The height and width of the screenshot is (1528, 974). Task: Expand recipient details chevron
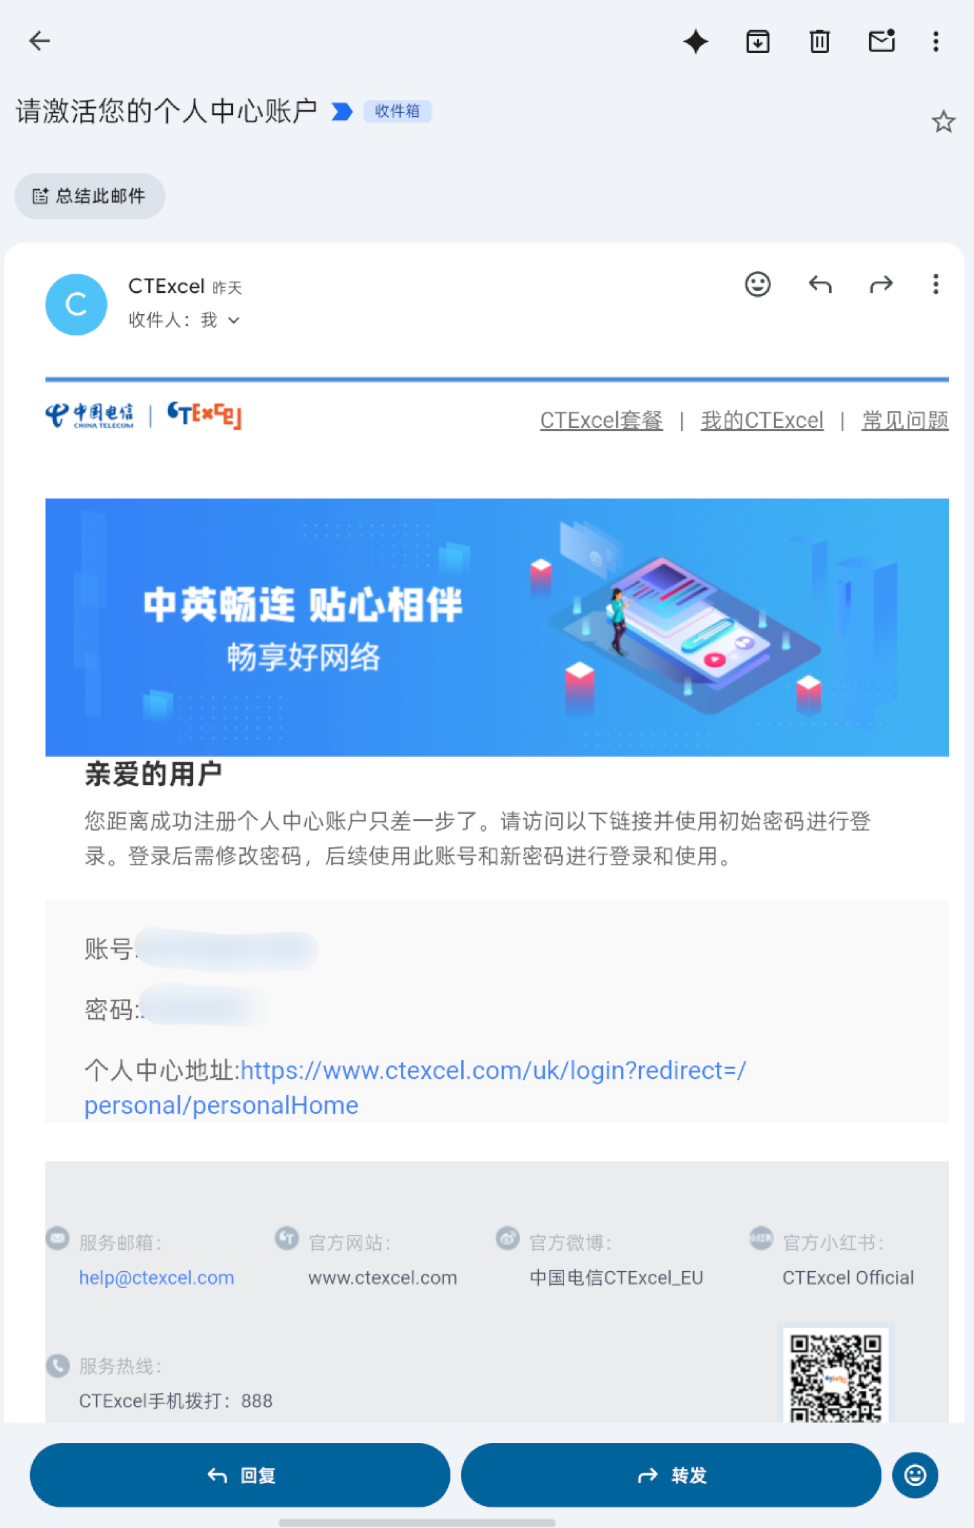(234, 321)
